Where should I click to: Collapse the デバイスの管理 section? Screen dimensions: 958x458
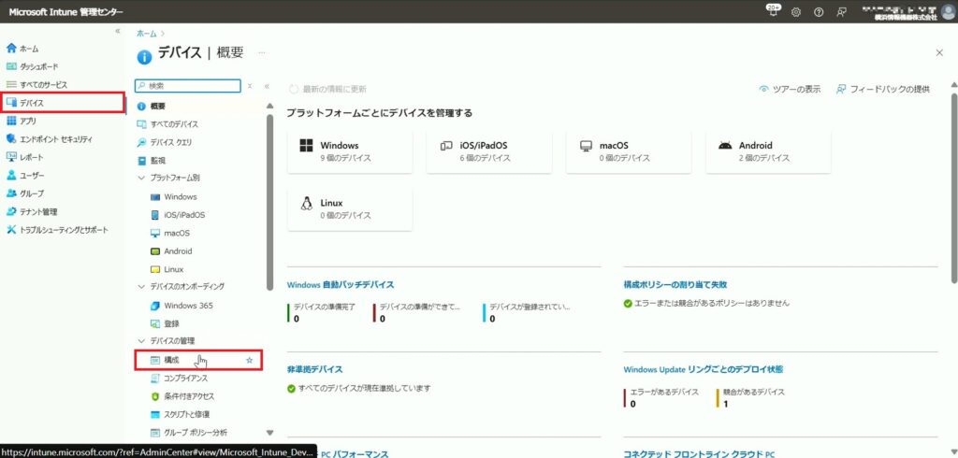142,340
